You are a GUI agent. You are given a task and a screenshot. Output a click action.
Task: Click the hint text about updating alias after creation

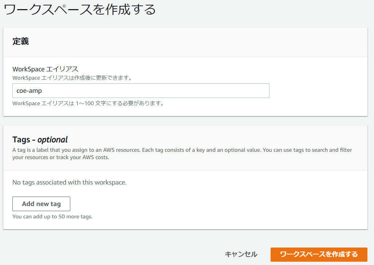click(x=72, y=78)
